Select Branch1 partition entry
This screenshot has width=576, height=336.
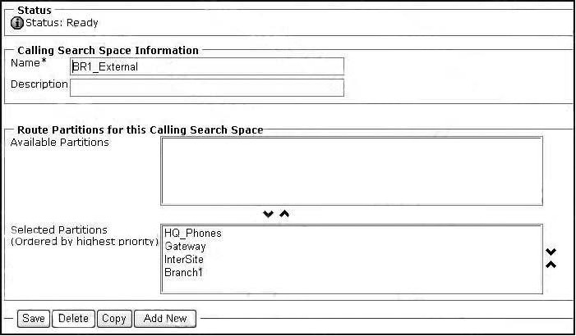coord(183,273)
